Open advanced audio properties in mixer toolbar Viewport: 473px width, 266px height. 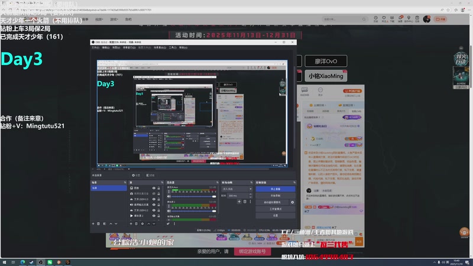(168, 224)
